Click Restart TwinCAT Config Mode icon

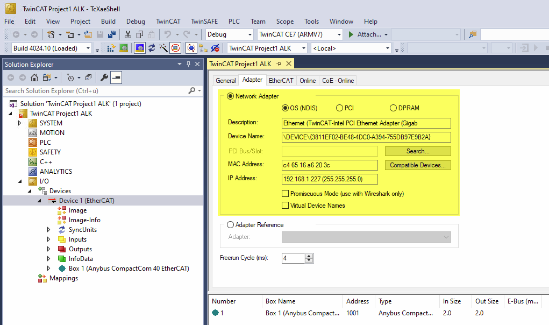coord(140,48)
